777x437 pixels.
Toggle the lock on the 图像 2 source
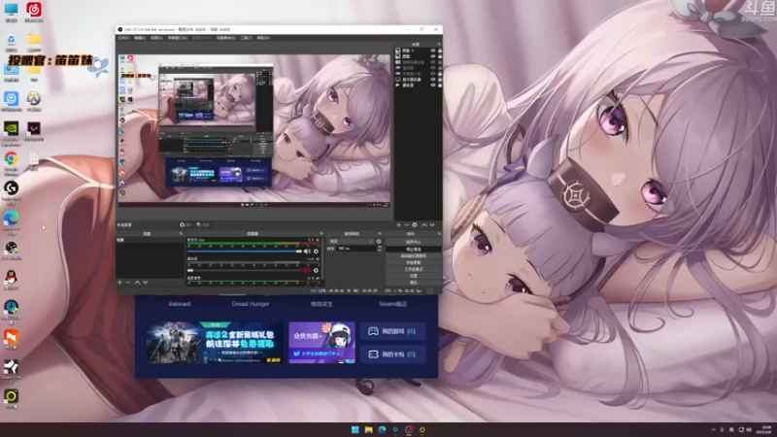(440, 50)
